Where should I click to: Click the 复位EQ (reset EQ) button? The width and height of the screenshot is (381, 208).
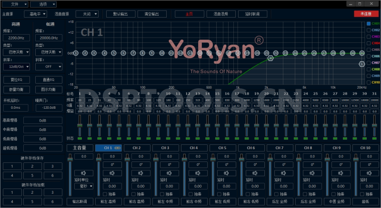[17, 80]
